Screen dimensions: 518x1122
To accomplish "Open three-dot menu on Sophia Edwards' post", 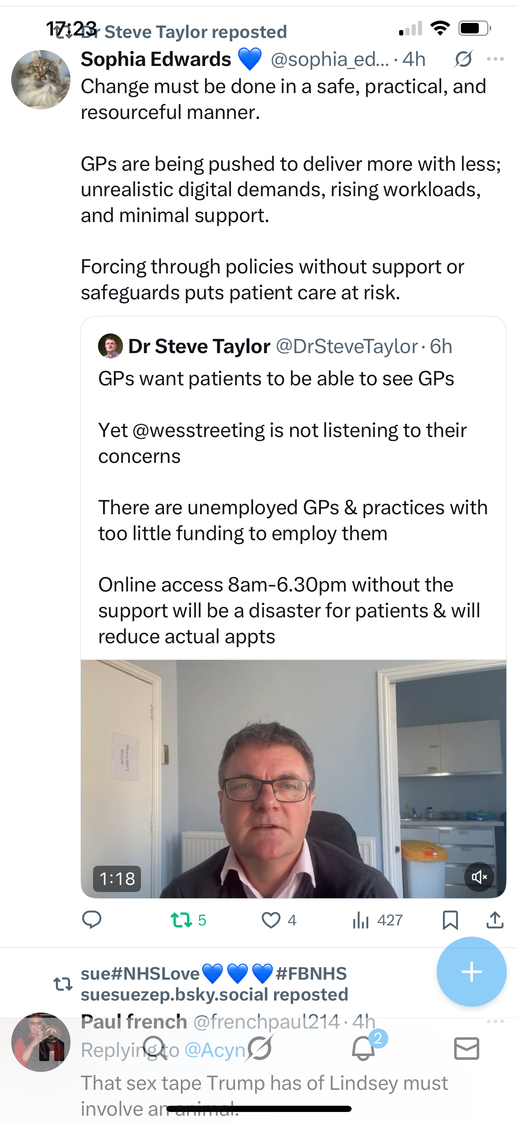I will pyautogui.click(x=495, y=59).
